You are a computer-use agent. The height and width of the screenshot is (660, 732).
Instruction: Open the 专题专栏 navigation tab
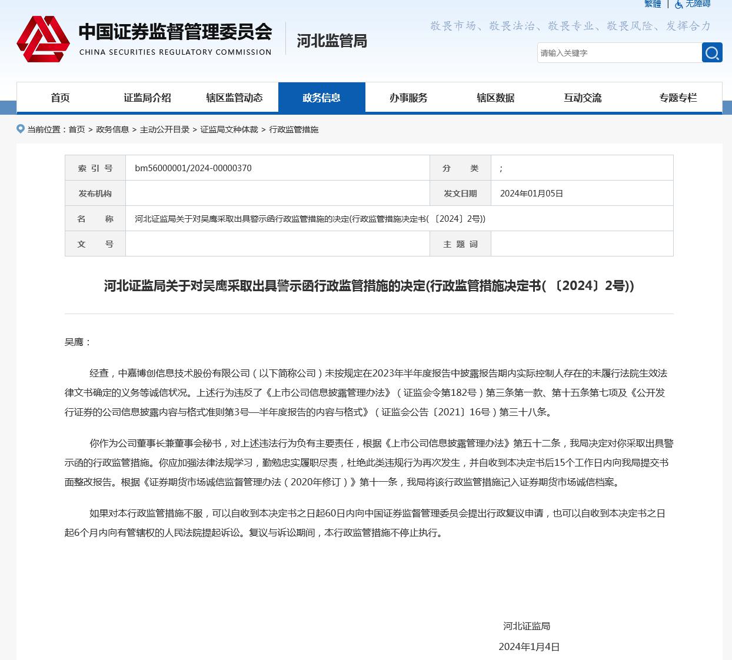[678, 98]
